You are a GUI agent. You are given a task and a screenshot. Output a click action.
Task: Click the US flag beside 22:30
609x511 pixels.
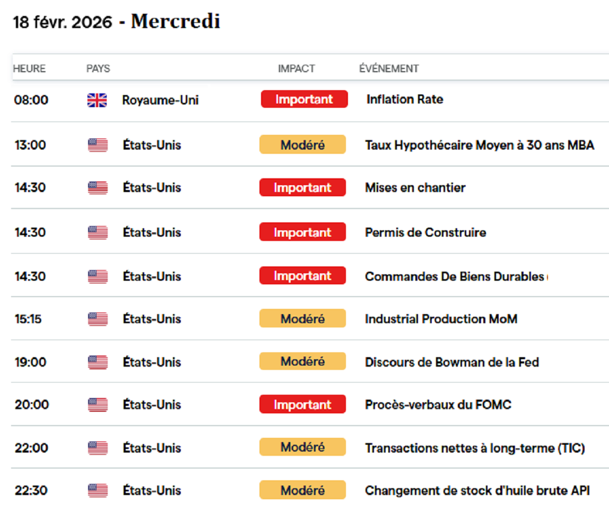coord(98,490)
